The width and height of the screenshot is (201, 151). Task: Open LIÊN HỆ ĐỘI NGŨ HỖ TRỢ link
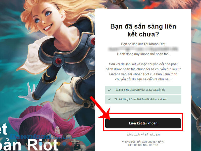143,145
